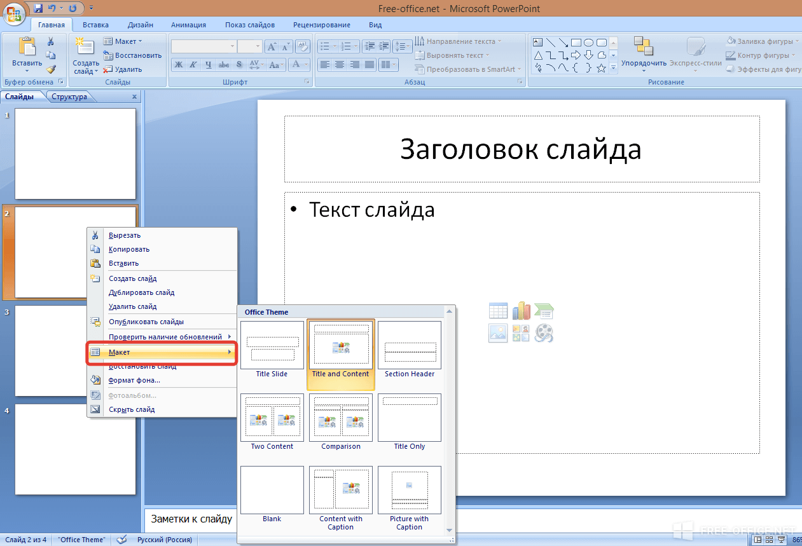Increase list indent level
This screenshot has height=546, width=802.
tap(384, 46)
